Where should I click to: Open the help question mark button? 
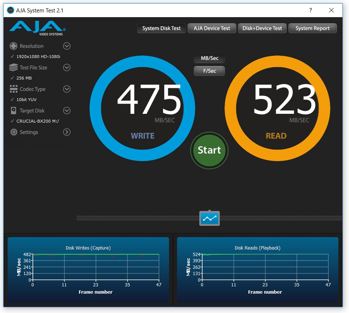pos(311,10)
